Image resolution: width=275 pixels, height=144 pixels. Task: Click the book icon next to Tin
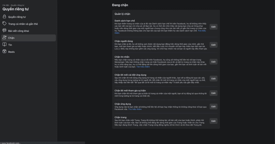coord(4,45)
